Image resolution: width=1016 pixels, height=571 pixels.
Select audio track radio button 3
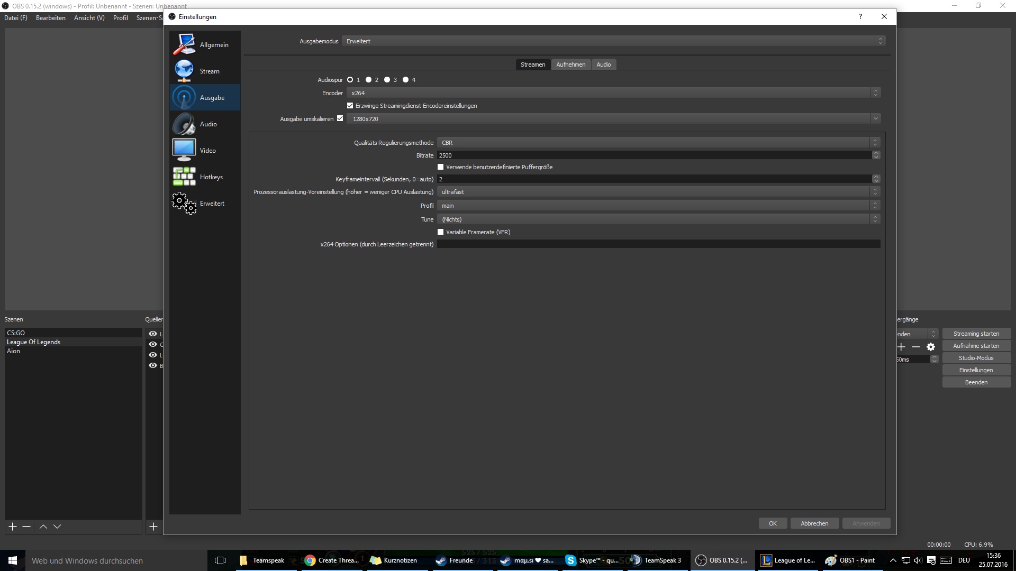[x=388, y=79]
